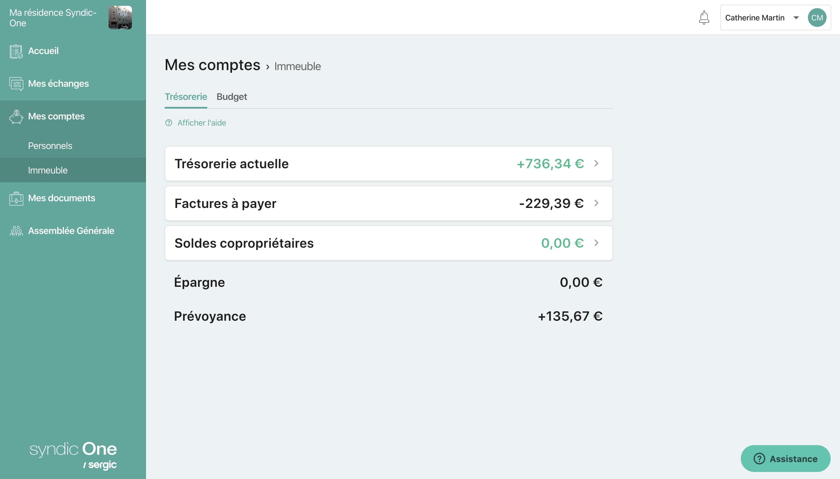Open the residence building thumbnail
840x479 pixels.
coord(120,18)
